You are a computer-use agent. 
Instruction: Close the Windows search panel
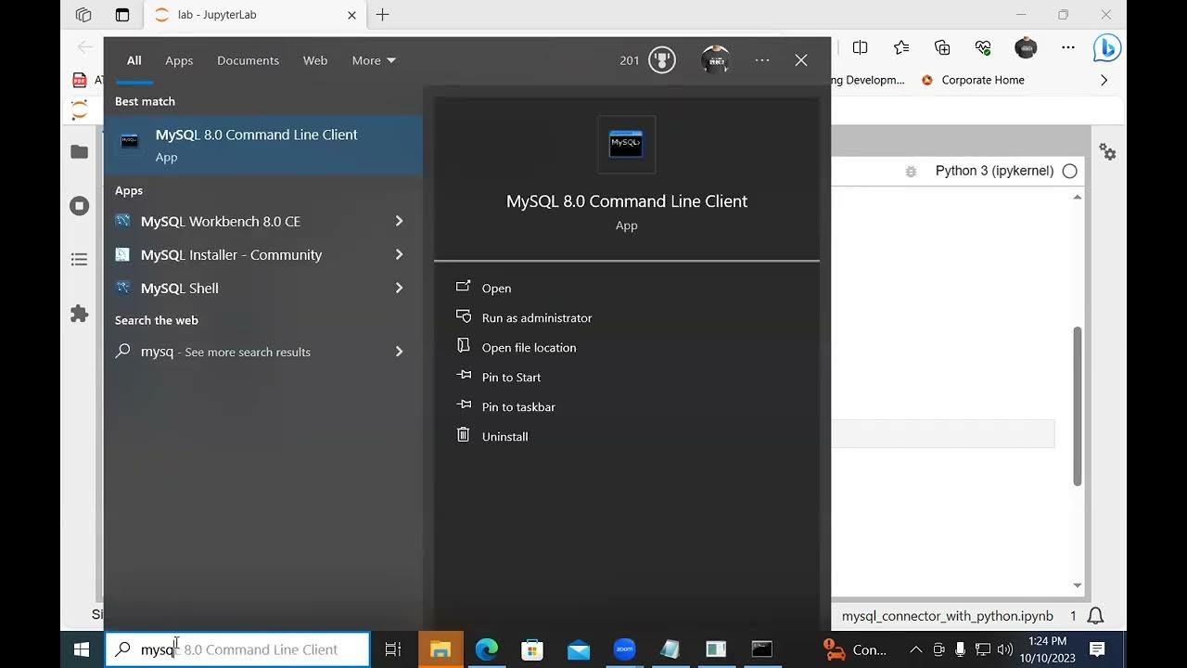(801, 60)
